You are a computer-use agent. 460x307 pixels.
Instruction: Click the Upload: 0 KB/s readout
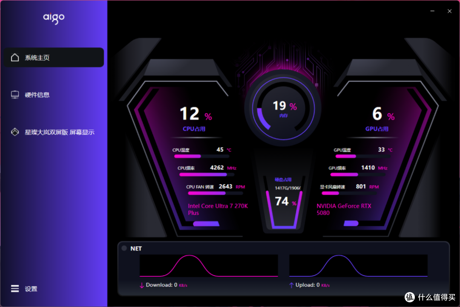click(313, 285)
